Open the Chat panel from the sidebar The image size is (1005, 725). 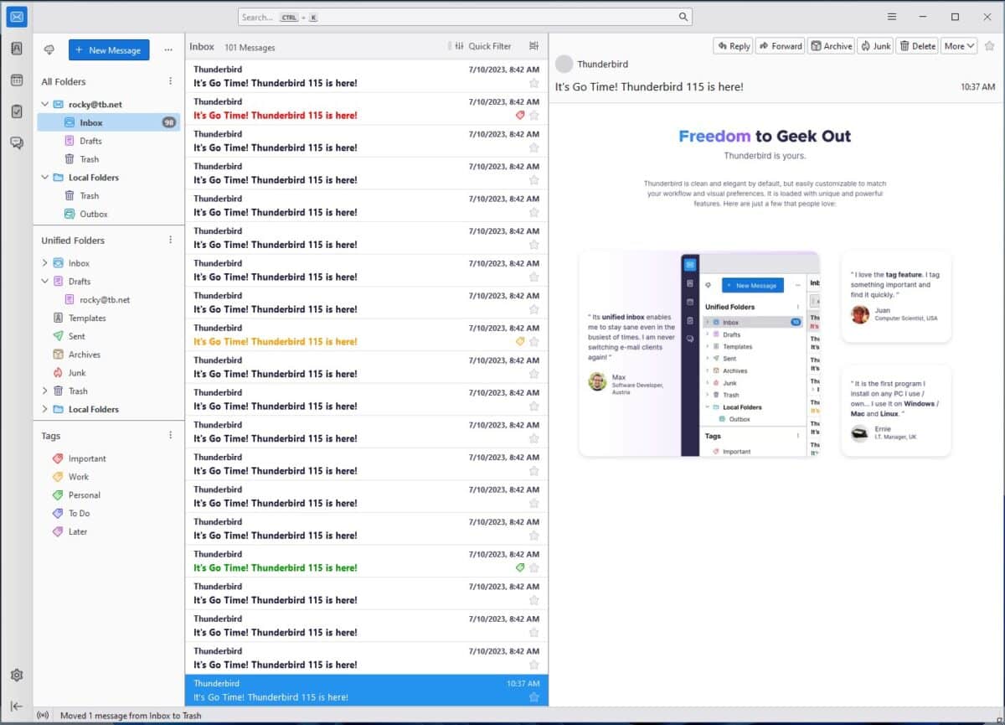[17, 142]
